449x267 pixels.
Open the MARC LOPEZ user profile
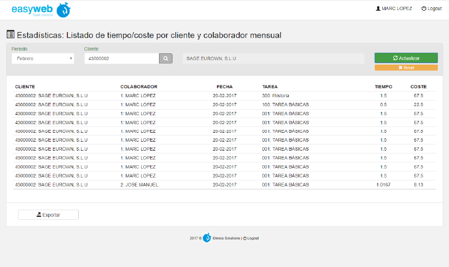coord(393,8)
